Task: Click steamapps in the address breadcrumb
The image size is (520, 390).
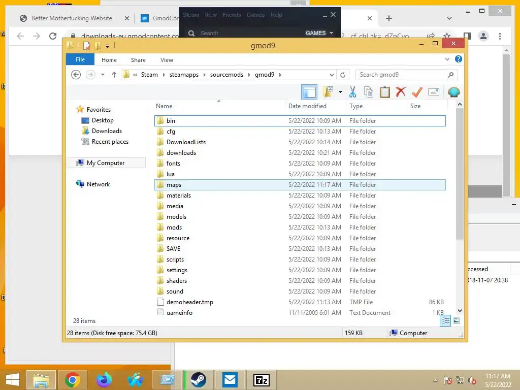Action: 184,75
